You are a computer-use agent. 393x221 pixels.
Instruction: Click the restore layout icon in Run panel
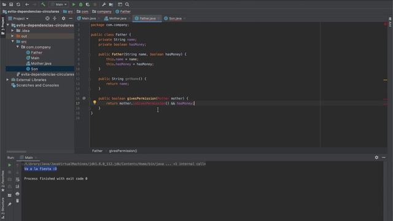(x=10, y=195)
